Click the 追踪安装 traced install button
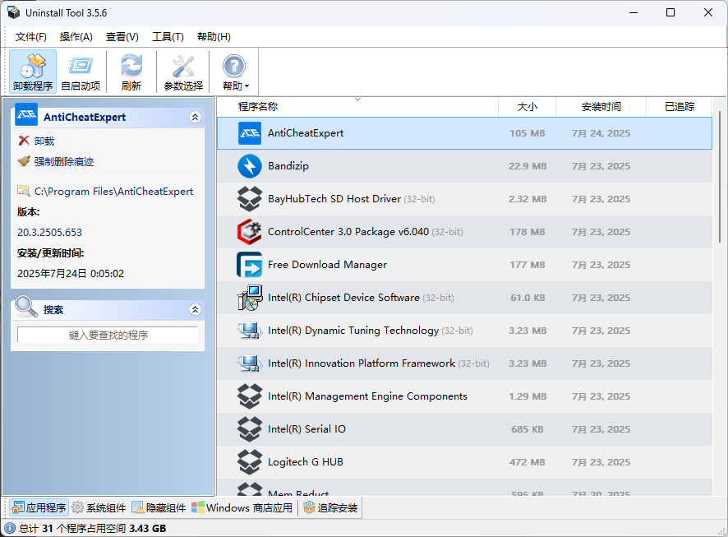The image size is (728, 537). pos(330,507)
